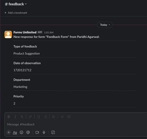This screenshot has height=139, width=147.
Task: Toggle the Aa formatting toolbar visibility
Action: point(15,132)
